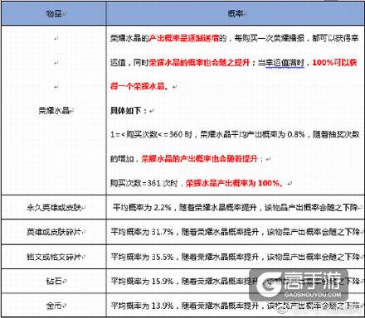Image resolution: width=365 pixels, height=318 pixels.
Task: Click the 具体如下 bold heading line
Action: pos(129,111)
